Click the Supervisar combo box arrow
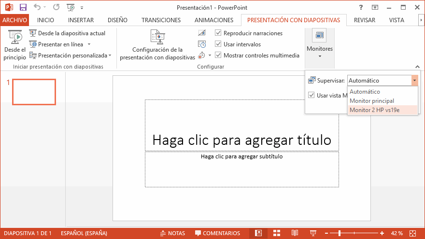Screen dimensions: 425x239 click(x=414, y=81)
